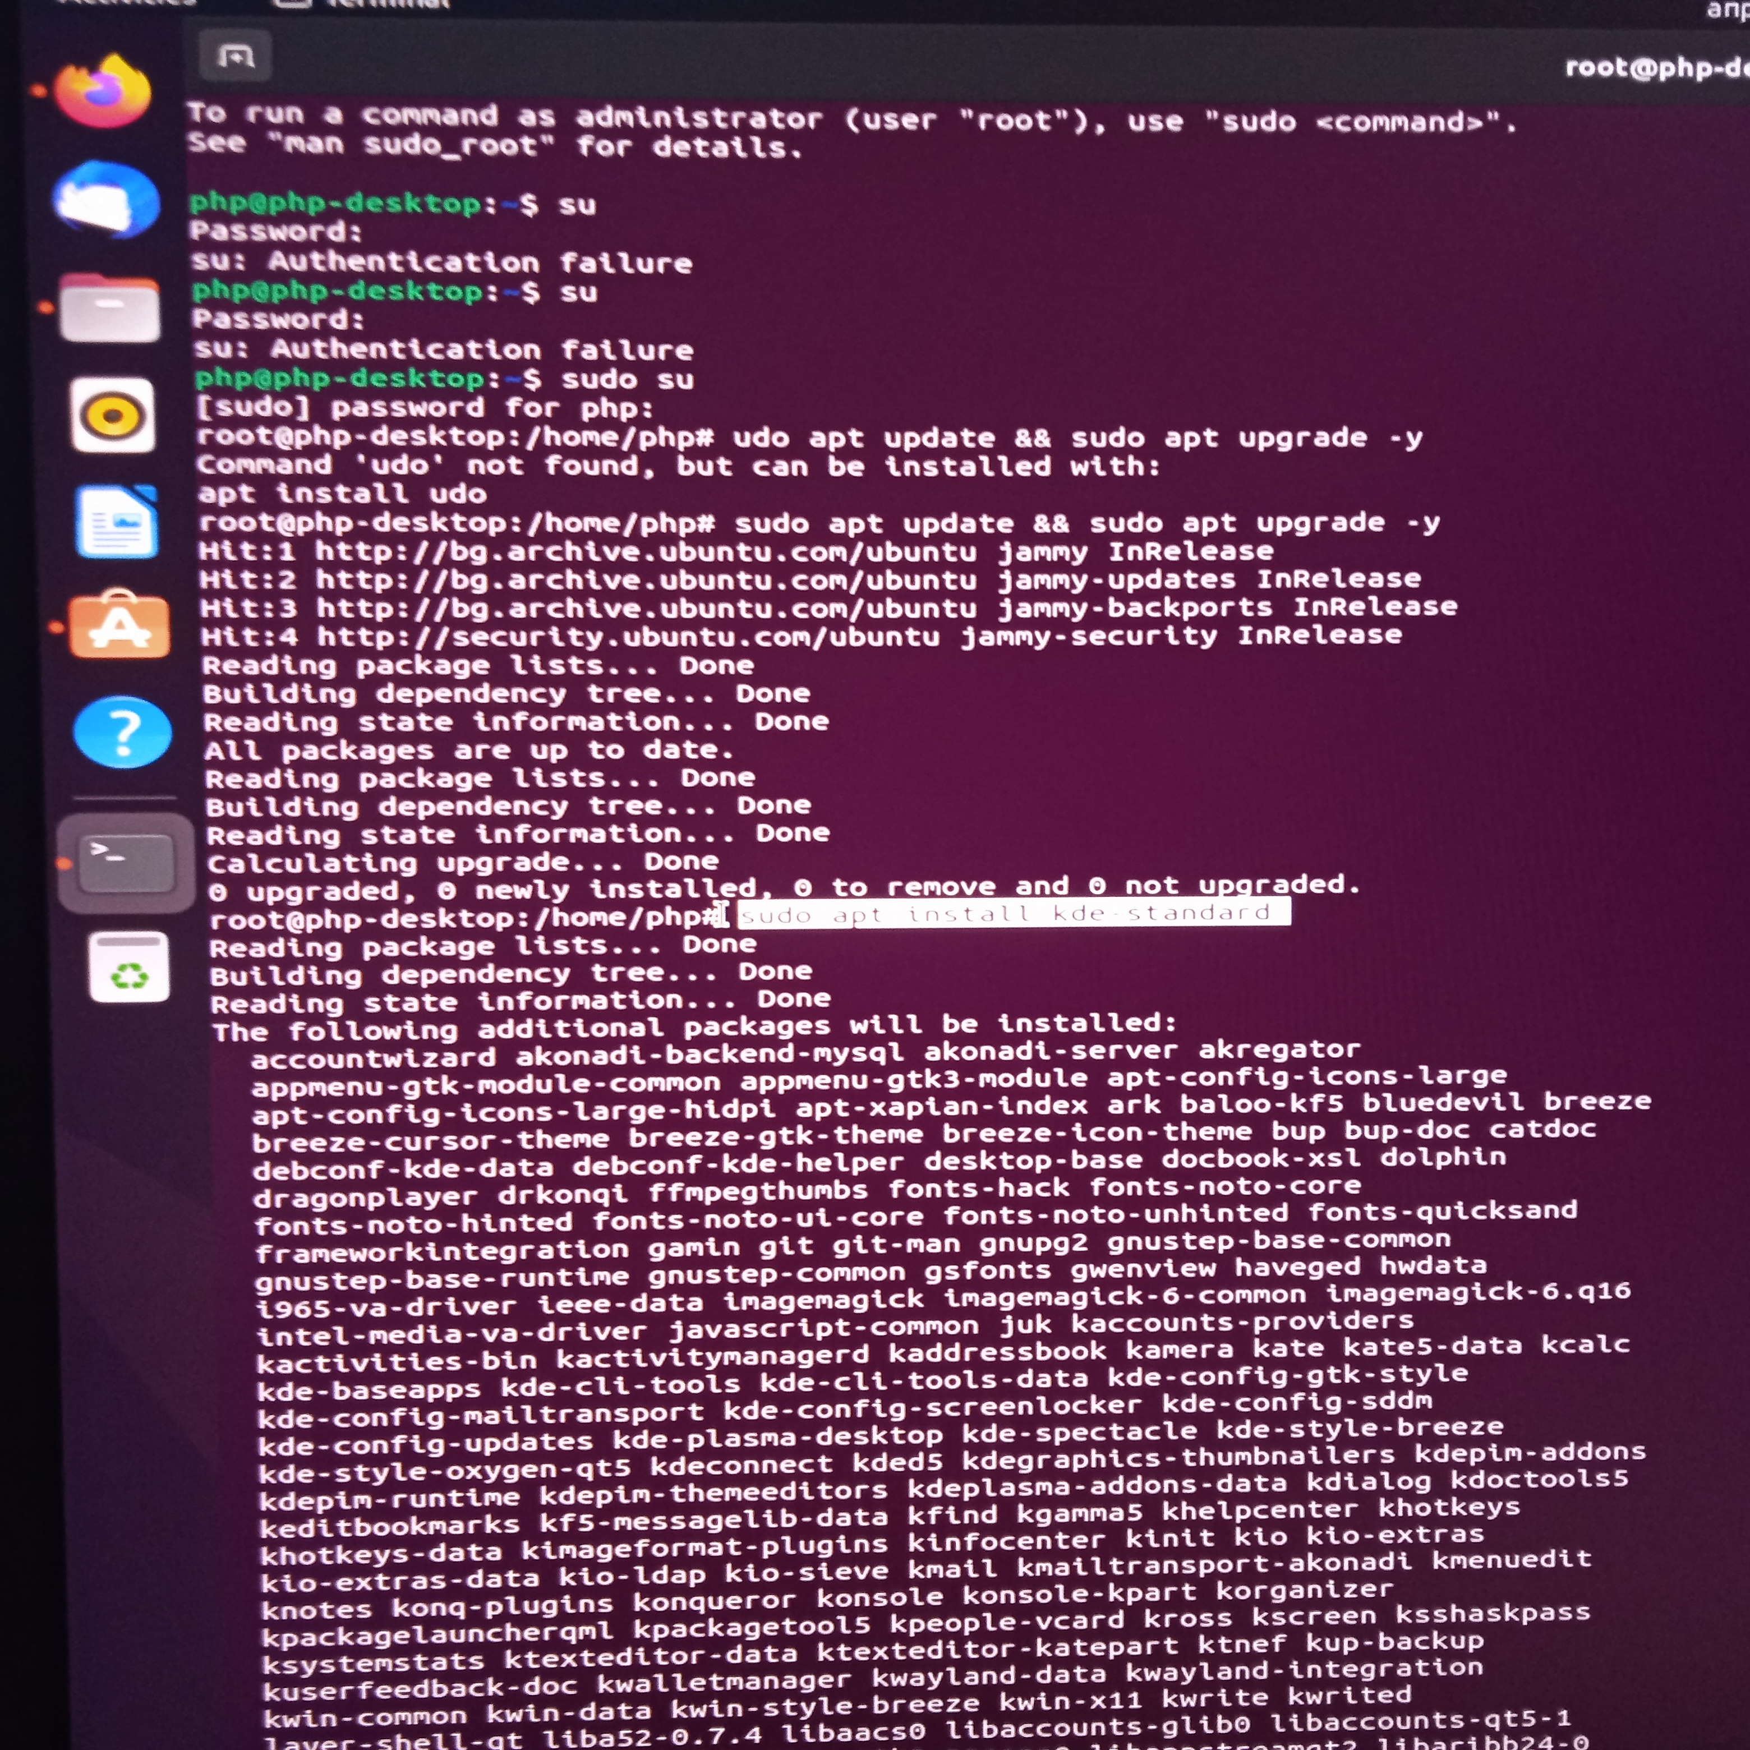Viewport: 1750px width, 1750px height.
Task: Launch Rhythmbox music player
Action: tap(113, 416)
